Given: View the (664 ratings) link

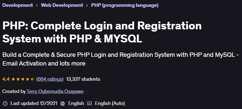Looking at the screenshot, I should tap(50, 79).
